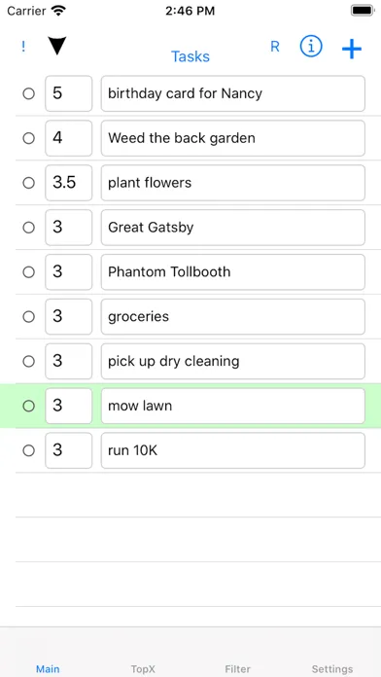Tap the black downward sort triangle
The width and height of the screenshot is (381, 677).
coord(57,46)
